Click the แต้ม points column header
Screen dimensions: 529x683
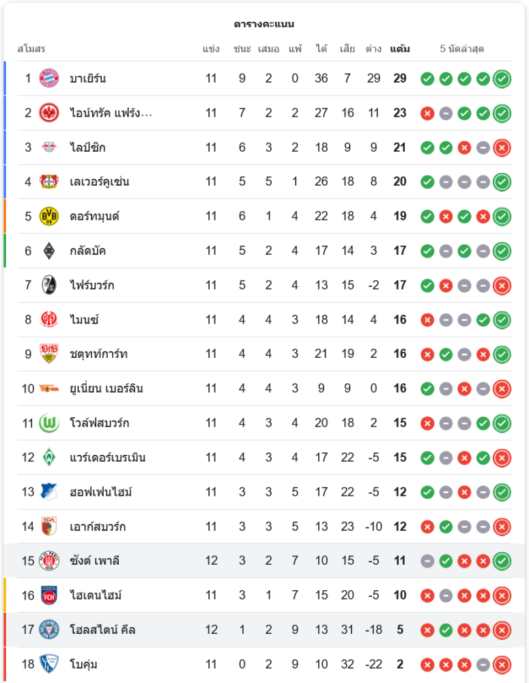tap(400, 49)
